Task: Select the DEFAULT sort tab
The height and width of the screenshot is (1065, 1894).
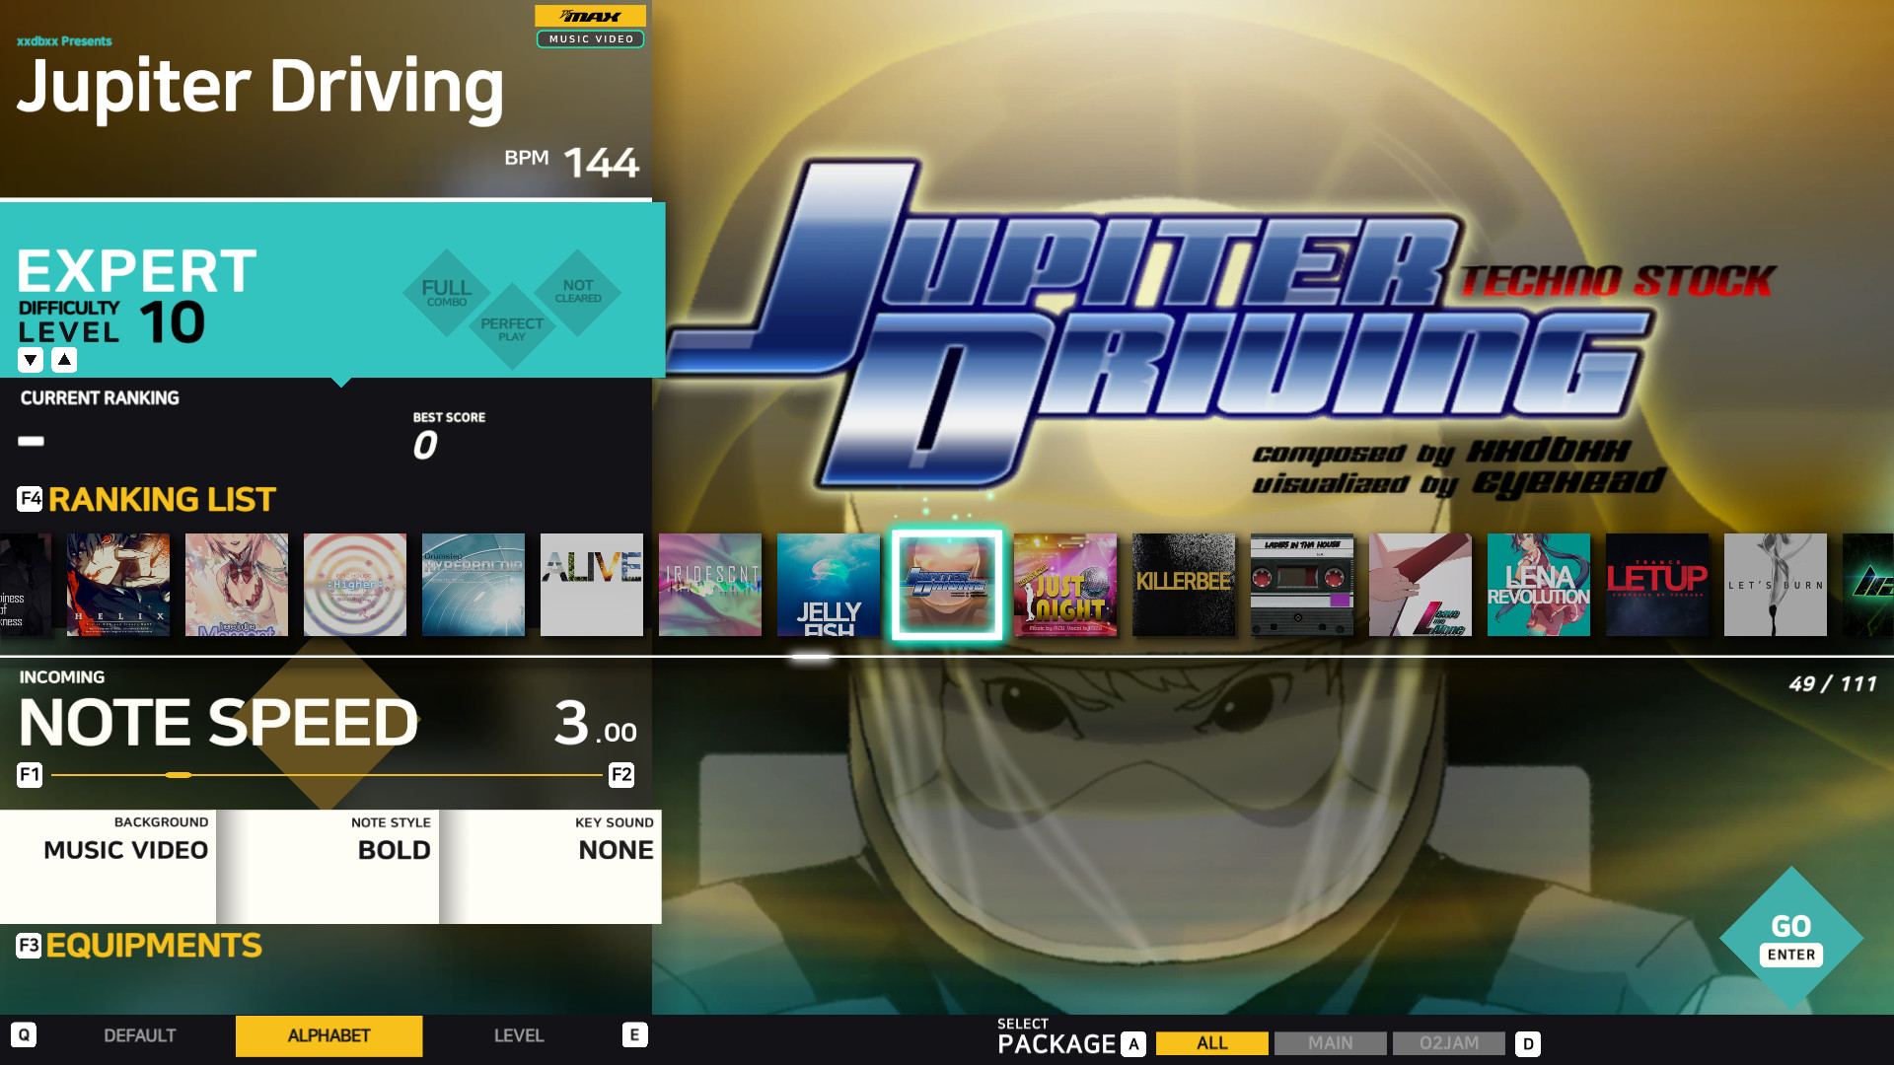Action: 139,1035
